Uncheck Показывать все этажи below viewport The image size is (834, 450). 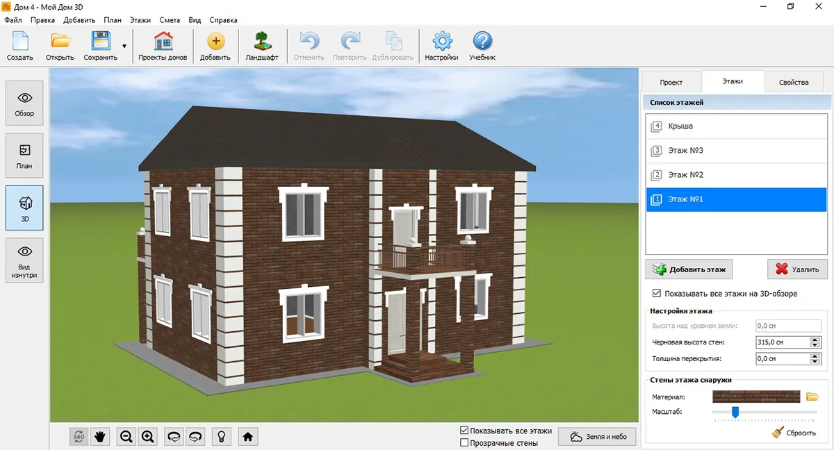click(464, 431)
